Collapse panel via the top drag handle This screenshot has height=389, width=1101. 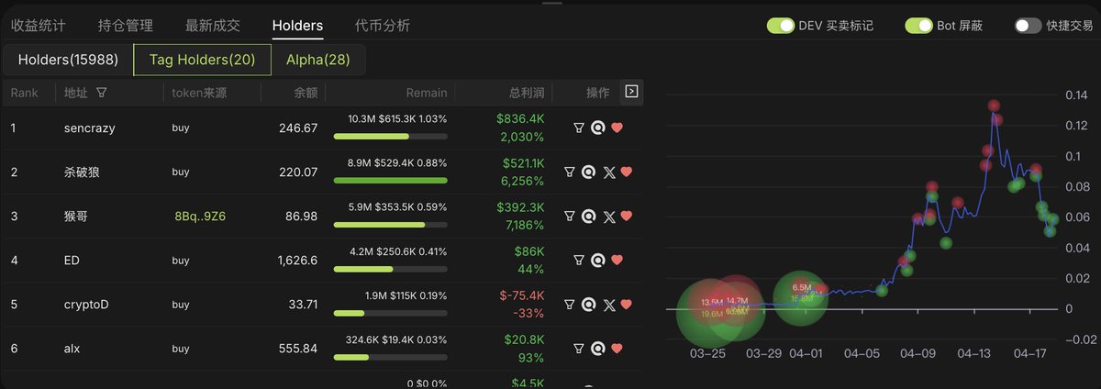(x=550, y=3)
